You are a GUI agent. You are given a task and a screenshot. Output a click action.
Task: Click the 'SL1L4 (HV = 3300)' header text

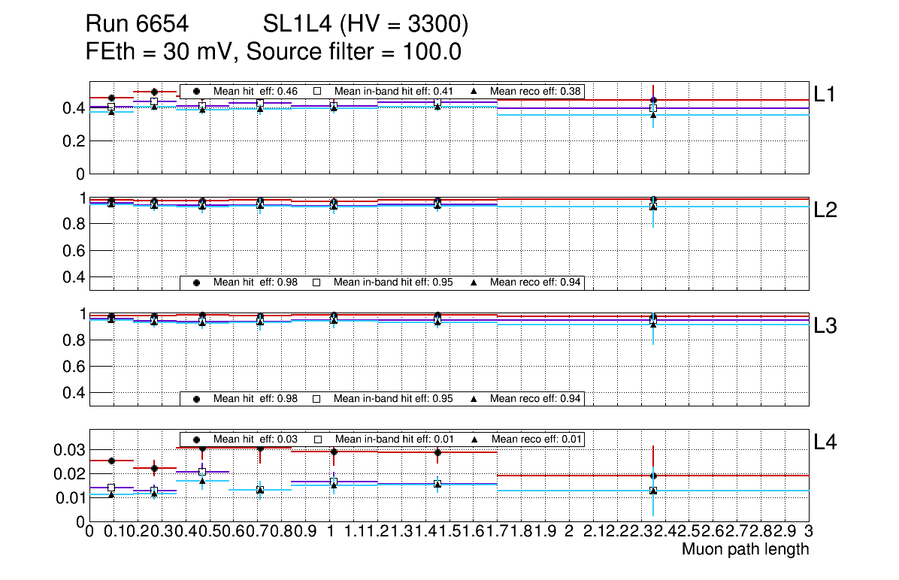click(366, 26)
